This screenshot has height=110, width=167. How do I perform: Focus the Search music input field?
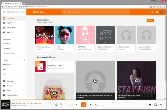tap(96, 12)
